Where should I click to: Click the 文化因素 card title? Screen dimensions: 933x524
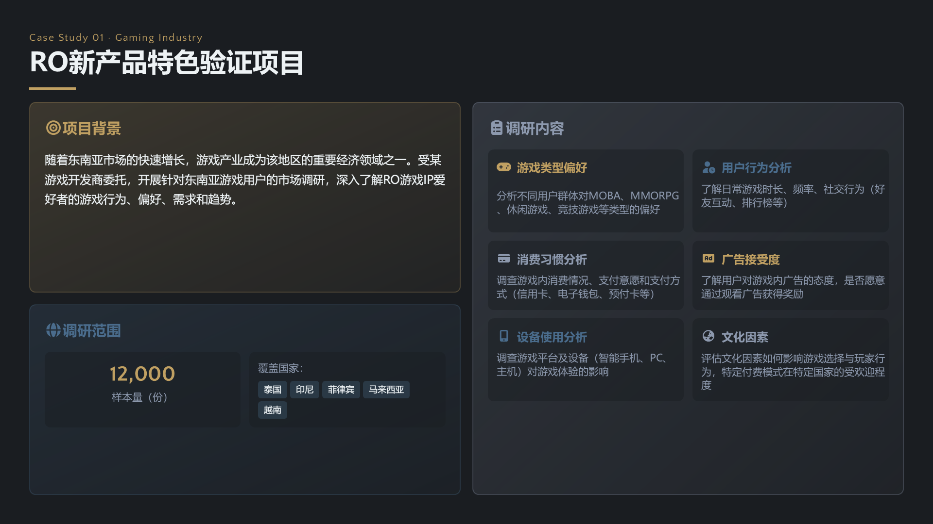tap(745, 337)
